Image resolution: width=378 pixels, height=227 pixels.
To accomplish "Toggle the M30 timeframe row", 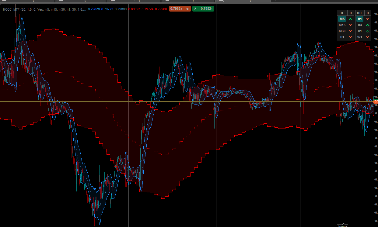I will click(x=342, y=31).
